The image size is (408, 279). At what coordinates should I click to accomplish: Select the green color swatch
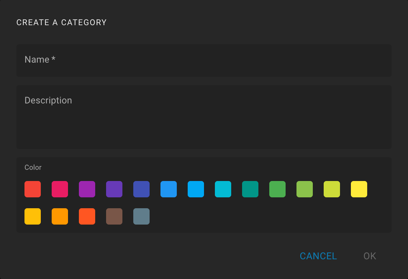(x=277, y=189)
